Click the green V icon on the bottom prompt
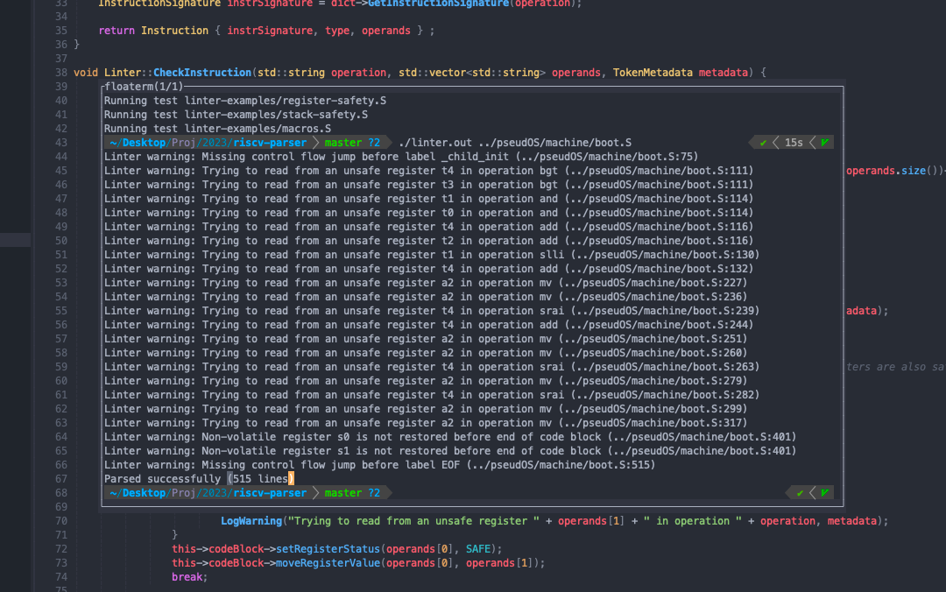This screenshot has height=592, width=946. coord(823,493)
